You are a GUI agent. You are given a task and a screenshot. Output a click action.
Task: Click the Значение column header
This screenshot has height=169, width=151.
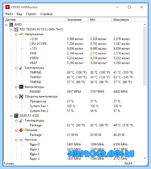(77, 20)
